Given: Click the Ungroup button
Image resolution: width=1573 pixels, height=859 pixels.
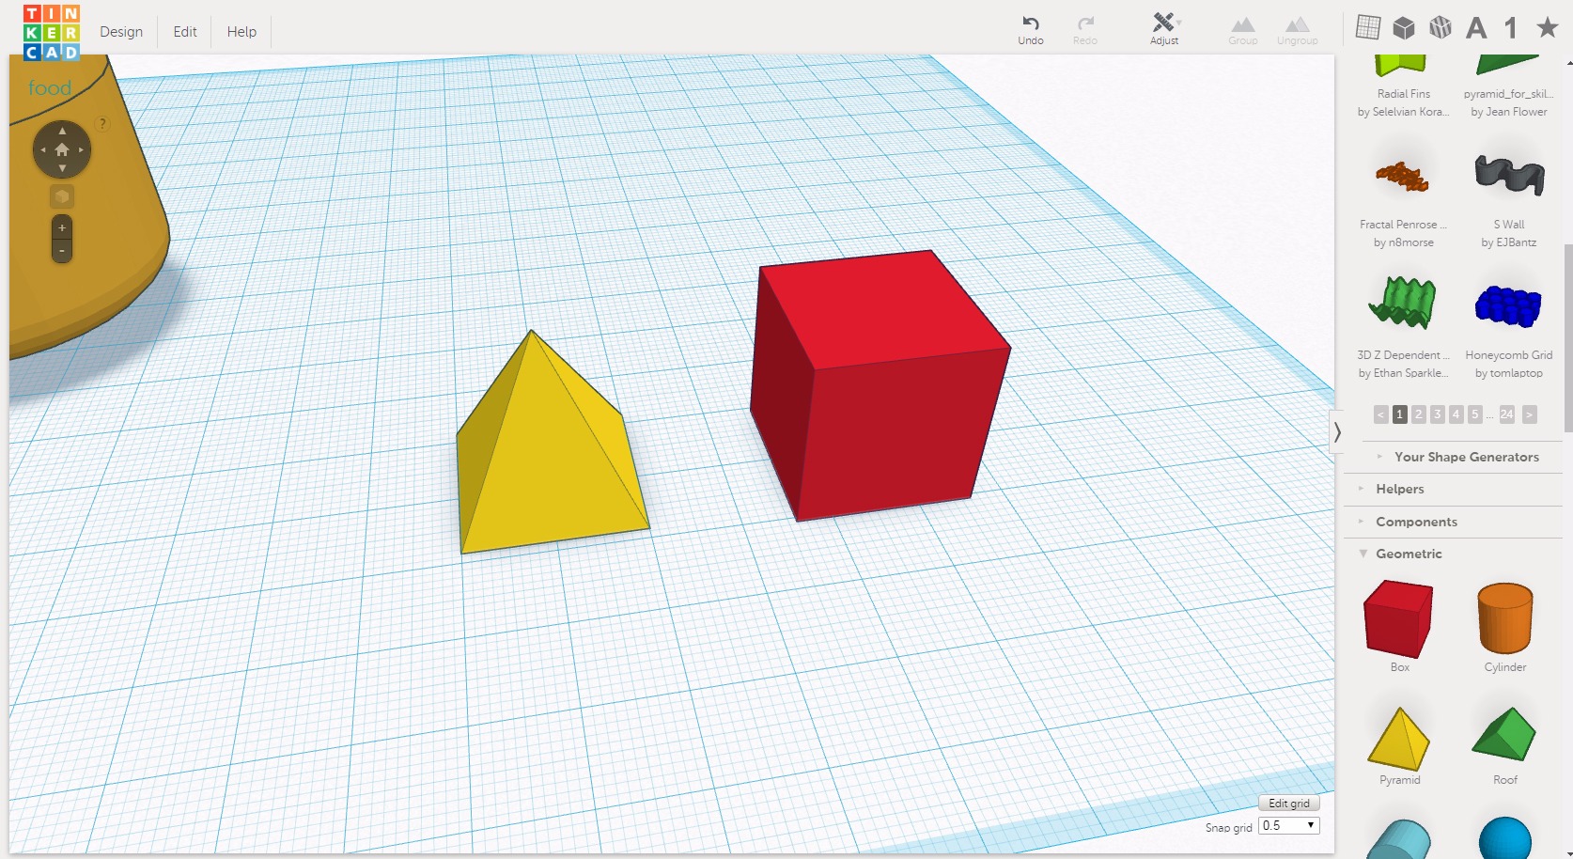Looking at the screenshot, I should [1297, 30].
